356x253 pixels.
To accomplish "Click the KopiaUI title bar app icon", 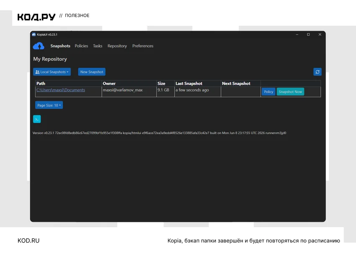I will [34, 34].
